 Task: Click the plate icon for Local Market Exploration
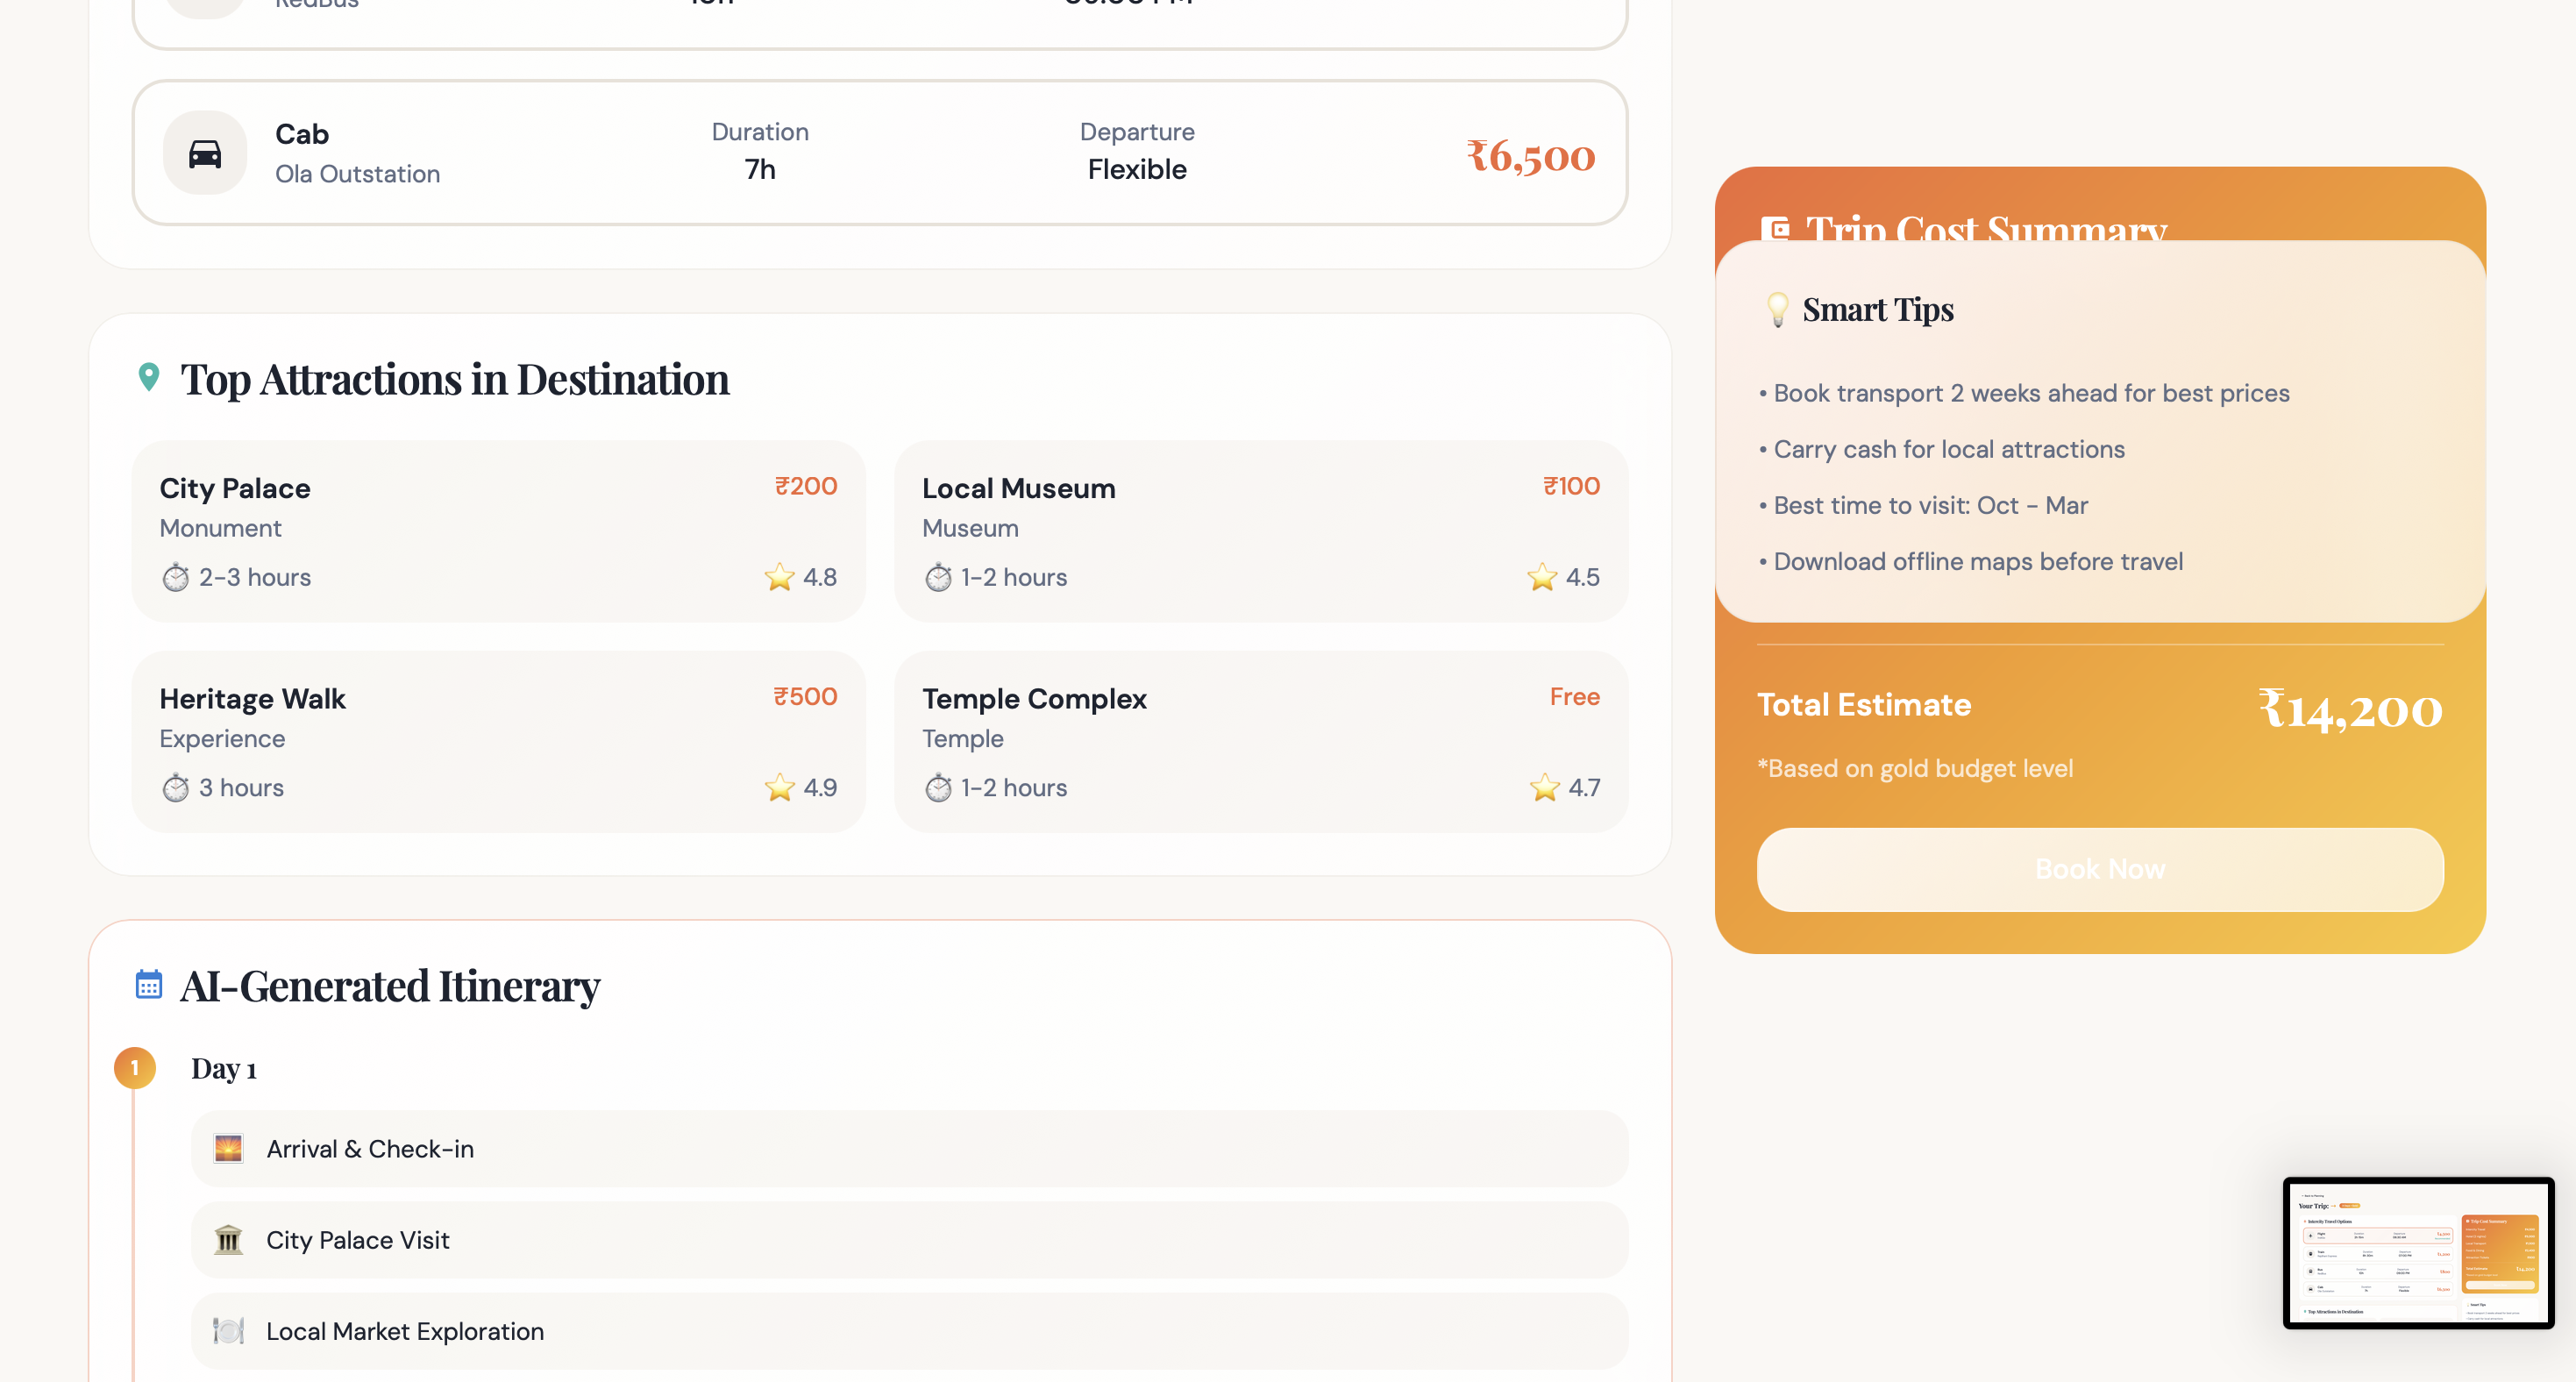pyautogui.click(x=228, y=1331)
